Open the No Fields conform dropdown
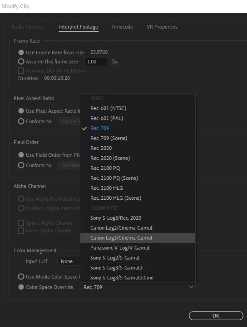The image size is (247, 327). pyautogui.click(x=69, y=165)
